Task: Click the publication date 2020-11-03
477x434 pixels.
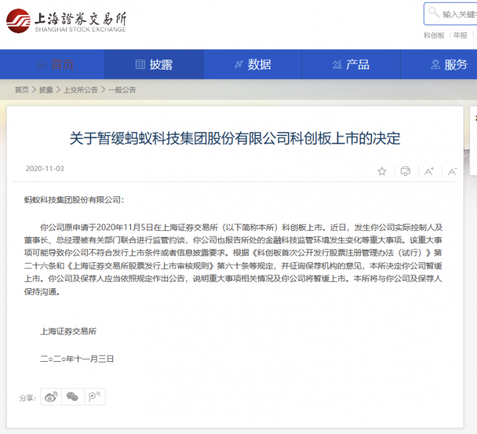Action: pos(45,169)
